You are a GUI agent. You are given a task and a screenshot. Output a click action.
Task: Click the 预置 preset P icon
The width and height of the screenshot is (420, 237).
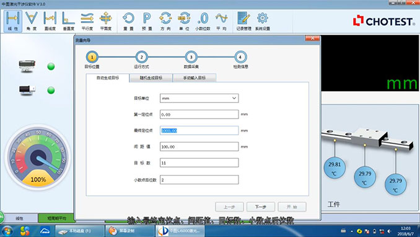tap(147, 21)
